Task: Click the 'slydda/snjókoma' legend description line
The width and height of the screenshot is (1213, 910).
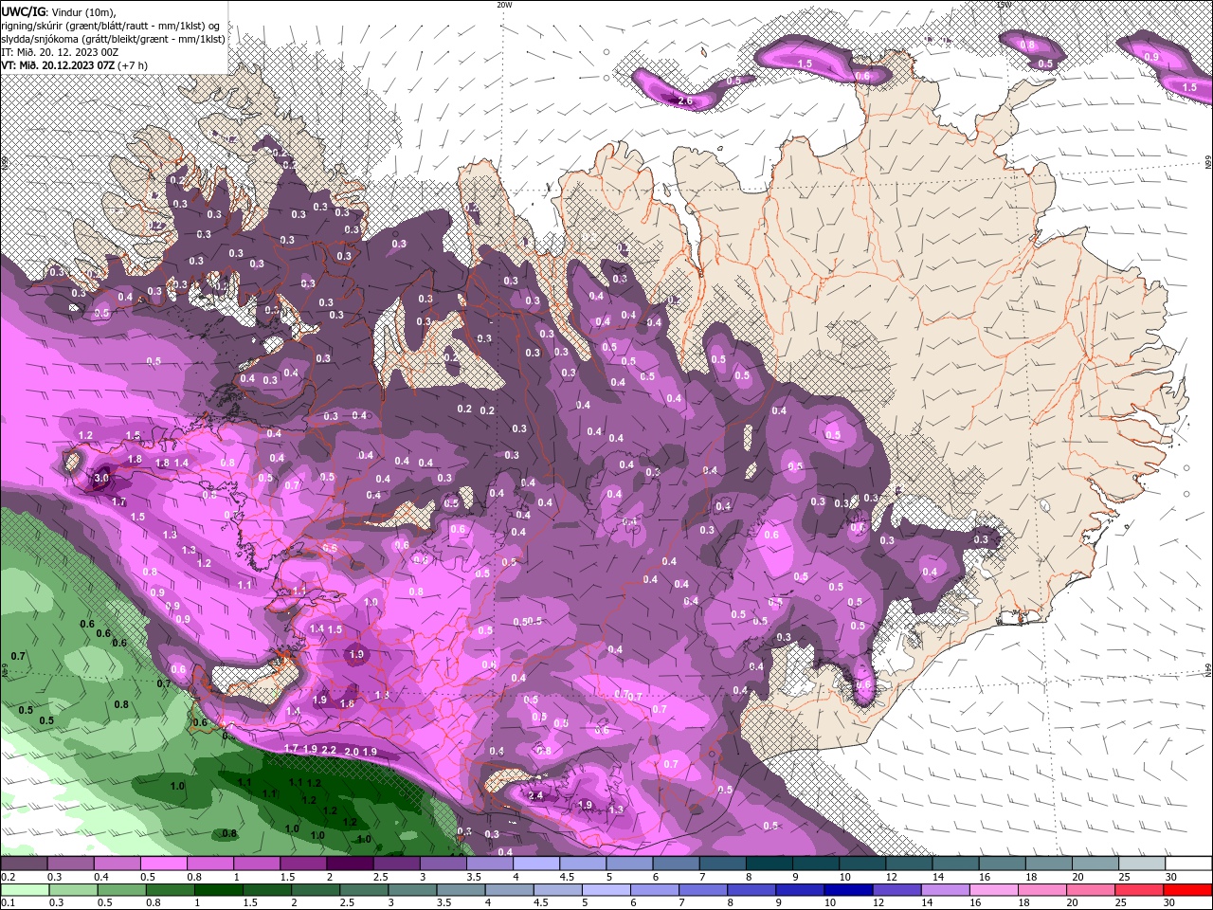Action: (113, 39)
